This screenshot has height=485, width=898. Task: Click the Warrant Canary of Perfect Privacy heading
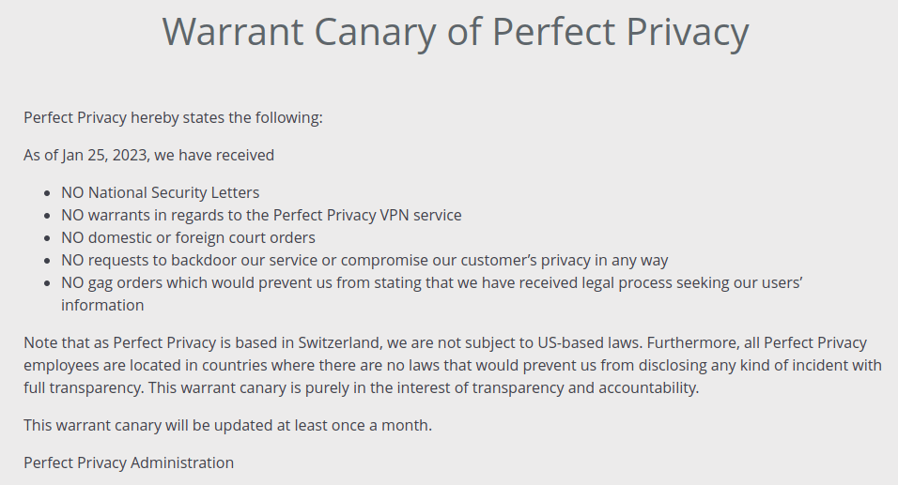[456, 33]
